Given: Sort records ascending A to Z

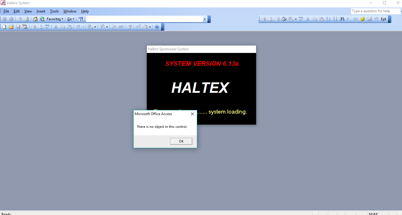Looking at the screenshot, I should (328, 19).
